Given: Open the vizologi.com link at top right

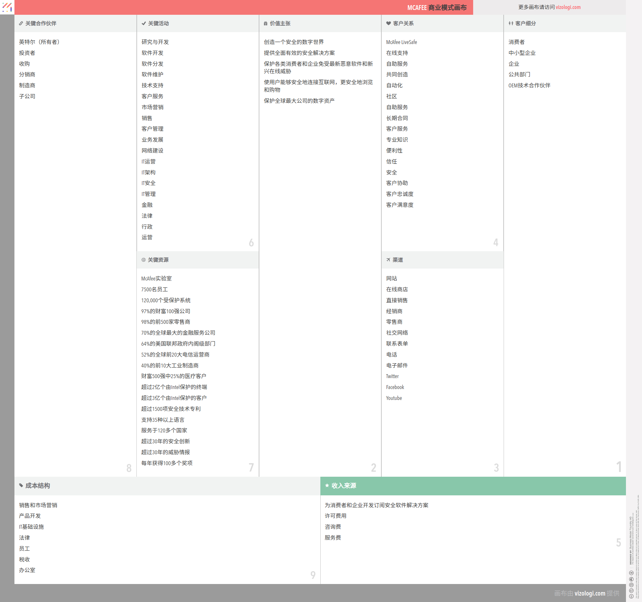Looking at the screenshot, I should (x=568, y=7).
